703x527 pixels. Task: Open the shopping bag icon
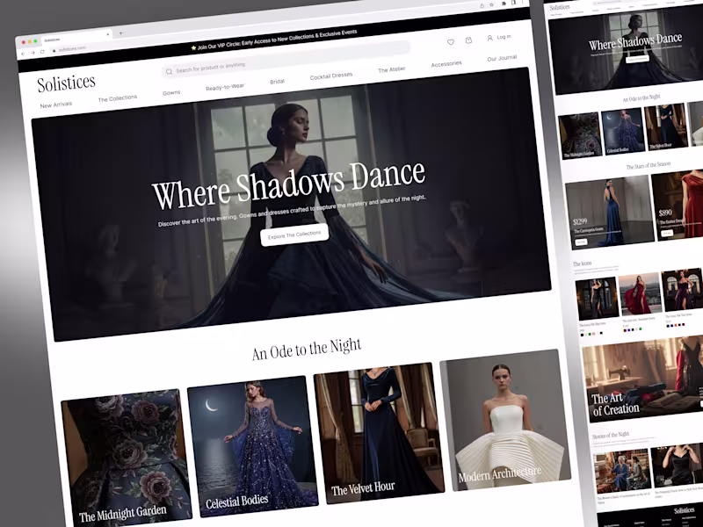tap(468, 40)
